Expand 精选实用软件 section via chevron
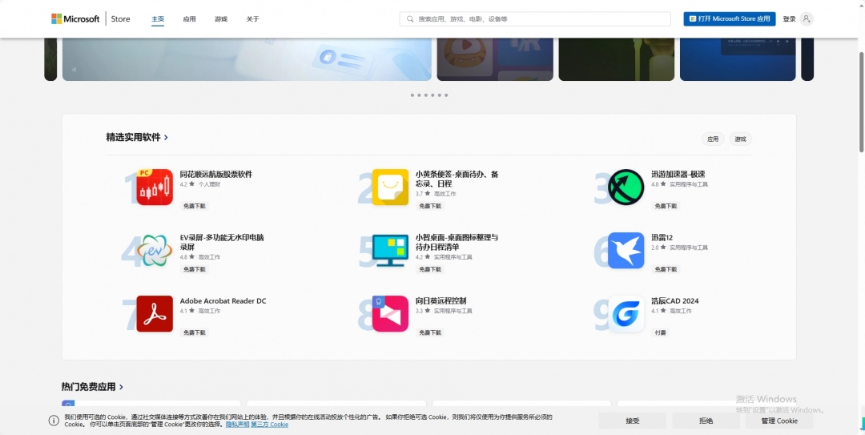 click(166, 138)
